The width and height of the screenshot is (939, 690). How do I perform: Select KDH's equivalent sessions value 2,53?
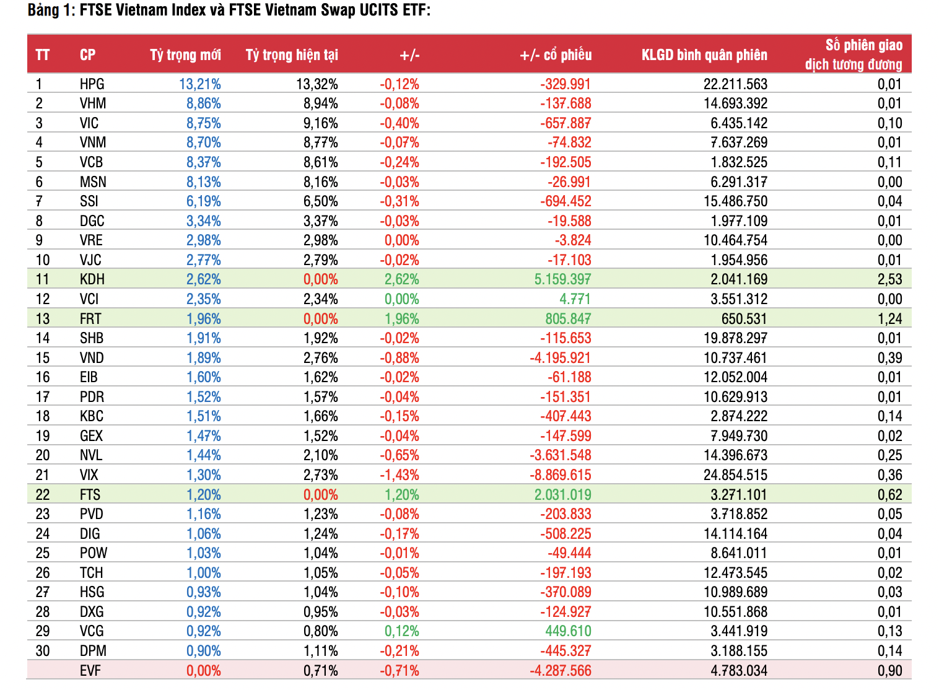[x=889, y=279]
